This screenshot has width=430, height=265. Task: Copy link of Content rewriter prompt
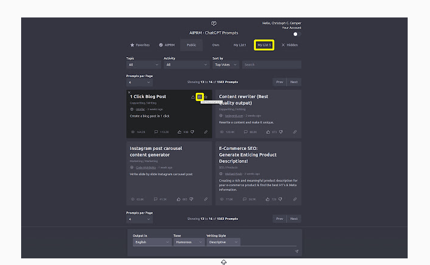[295, 132]
